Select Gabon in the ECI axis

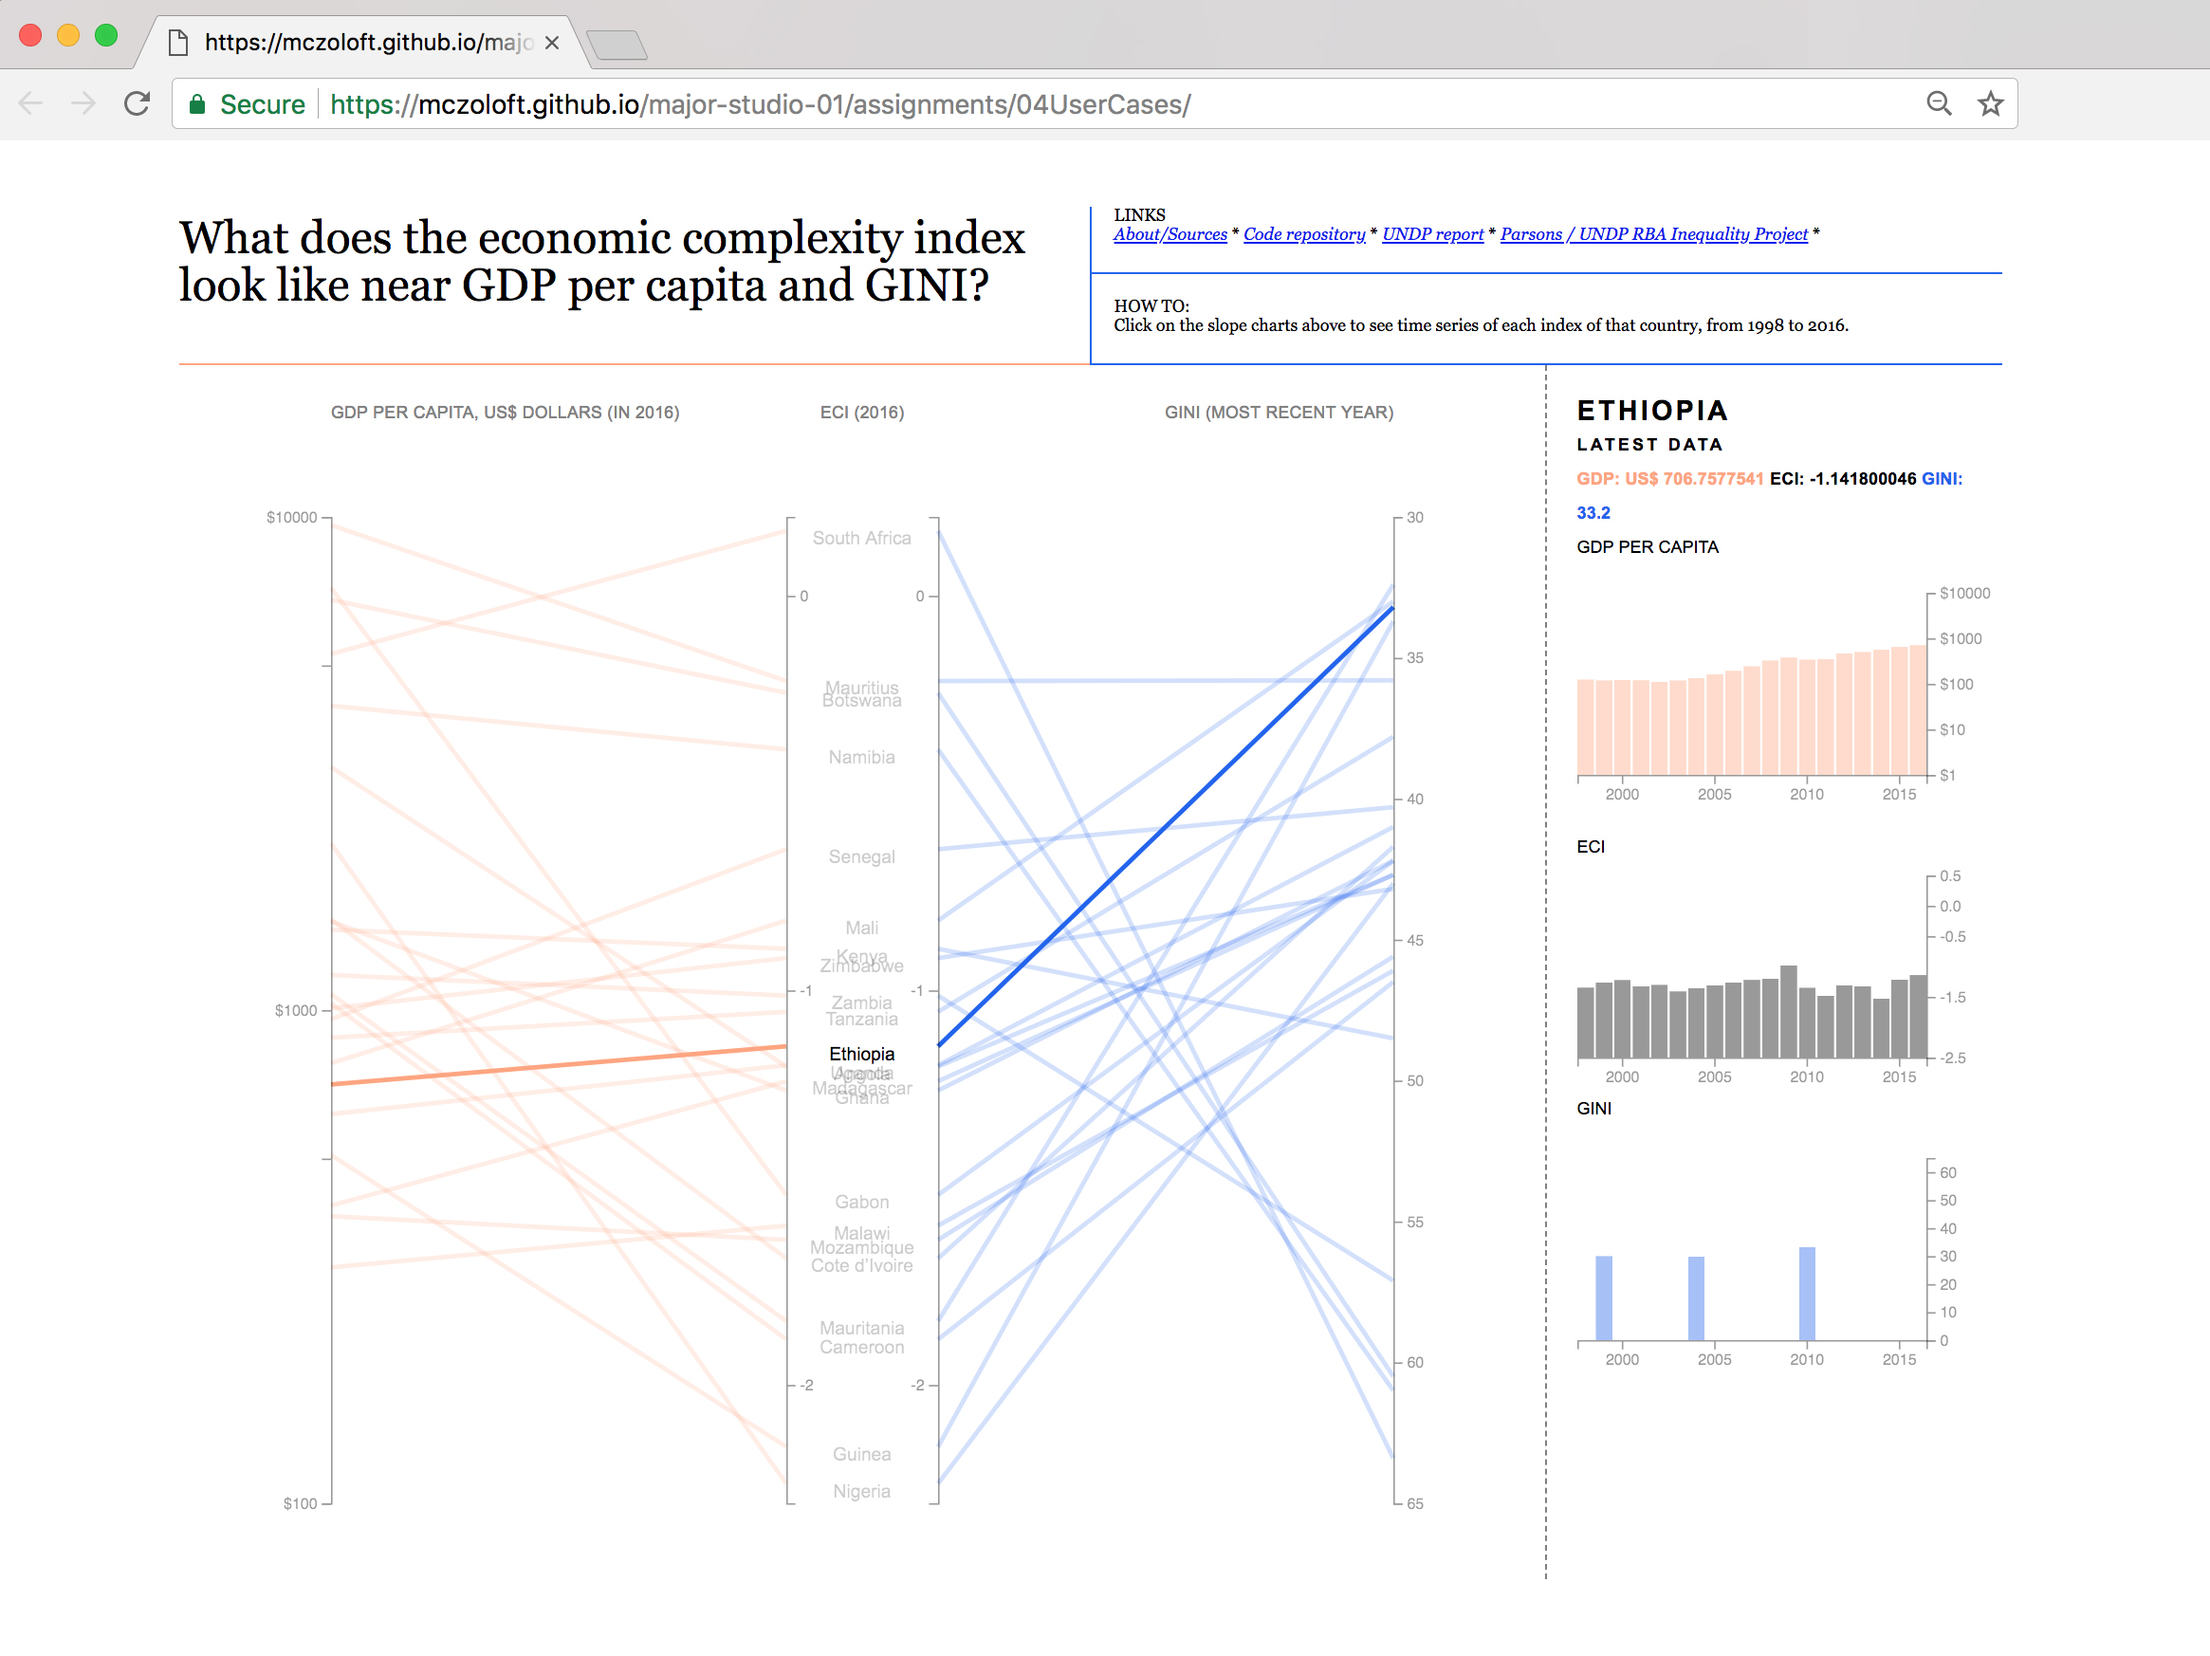click(861, 1202)
